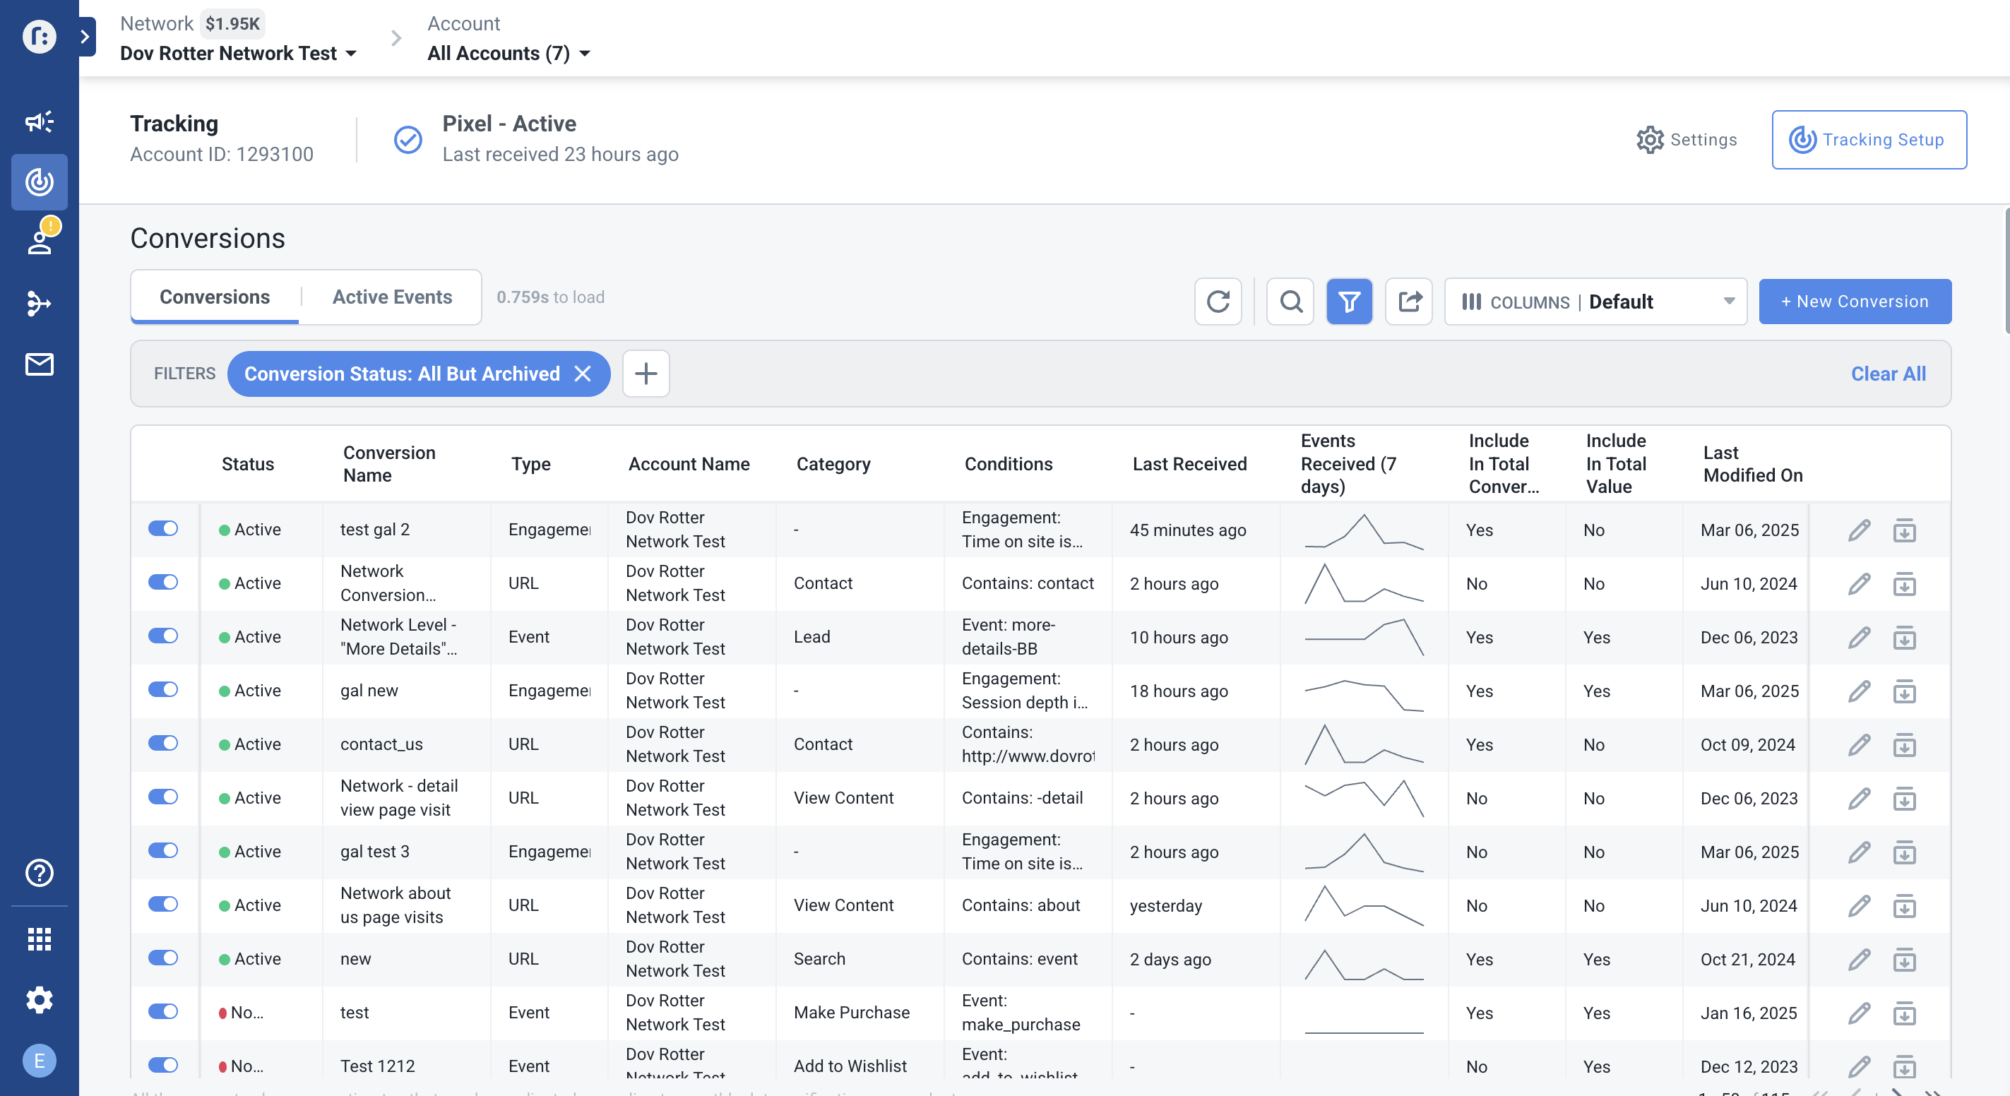Viewport: 2010px width, 1096px height.
Task: Click the Clear All filters link
Action: (x=1888, y=374)
